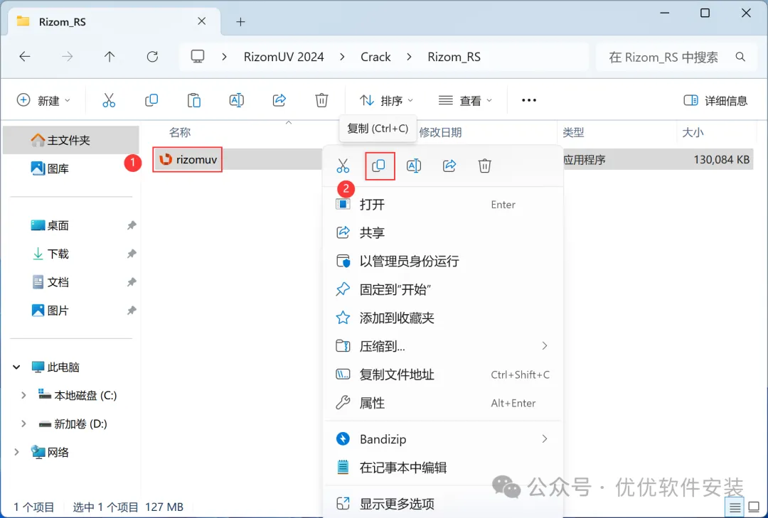Select the 压缩到... context menu entry
Screen dimensions: 768x518
pos(443,346)
